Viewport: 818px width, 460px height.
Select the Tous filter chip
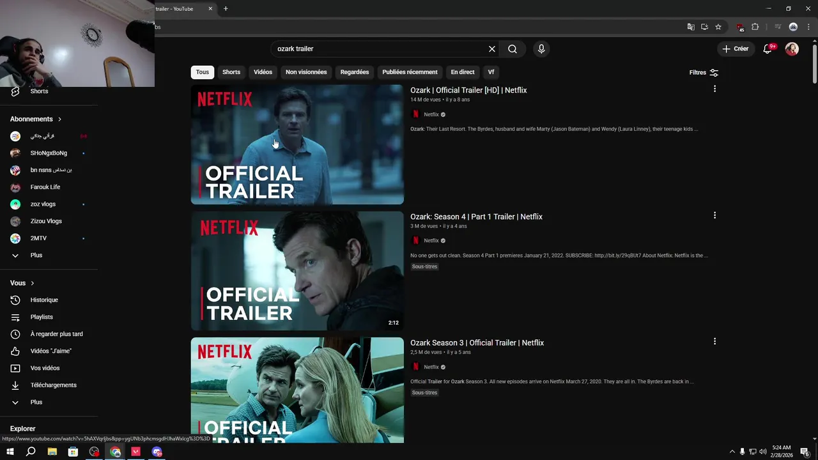pos(203,72)
